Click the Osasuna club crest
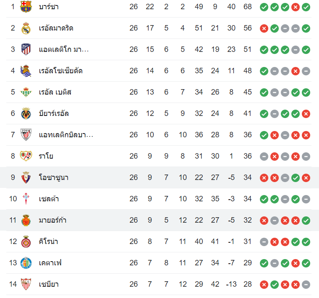Image resolution: width=319 pixels, height=298 pixels. click(26, 177)
